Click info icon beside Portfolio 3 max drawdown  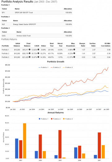tap(74, 57)
